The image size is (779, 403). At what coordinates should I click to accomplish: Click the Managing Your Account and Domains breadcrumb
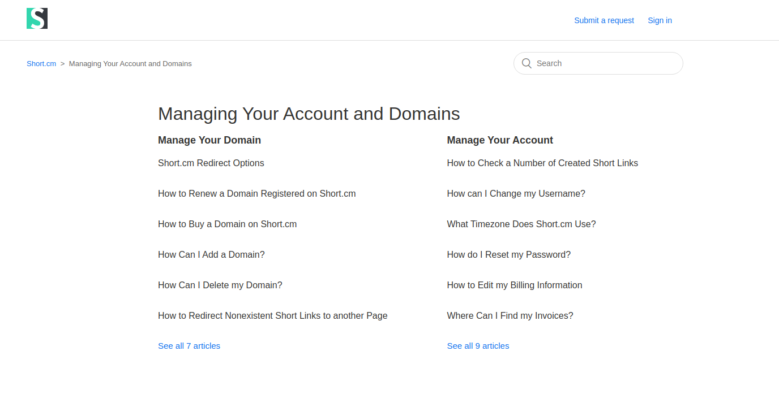click(130, 64)
